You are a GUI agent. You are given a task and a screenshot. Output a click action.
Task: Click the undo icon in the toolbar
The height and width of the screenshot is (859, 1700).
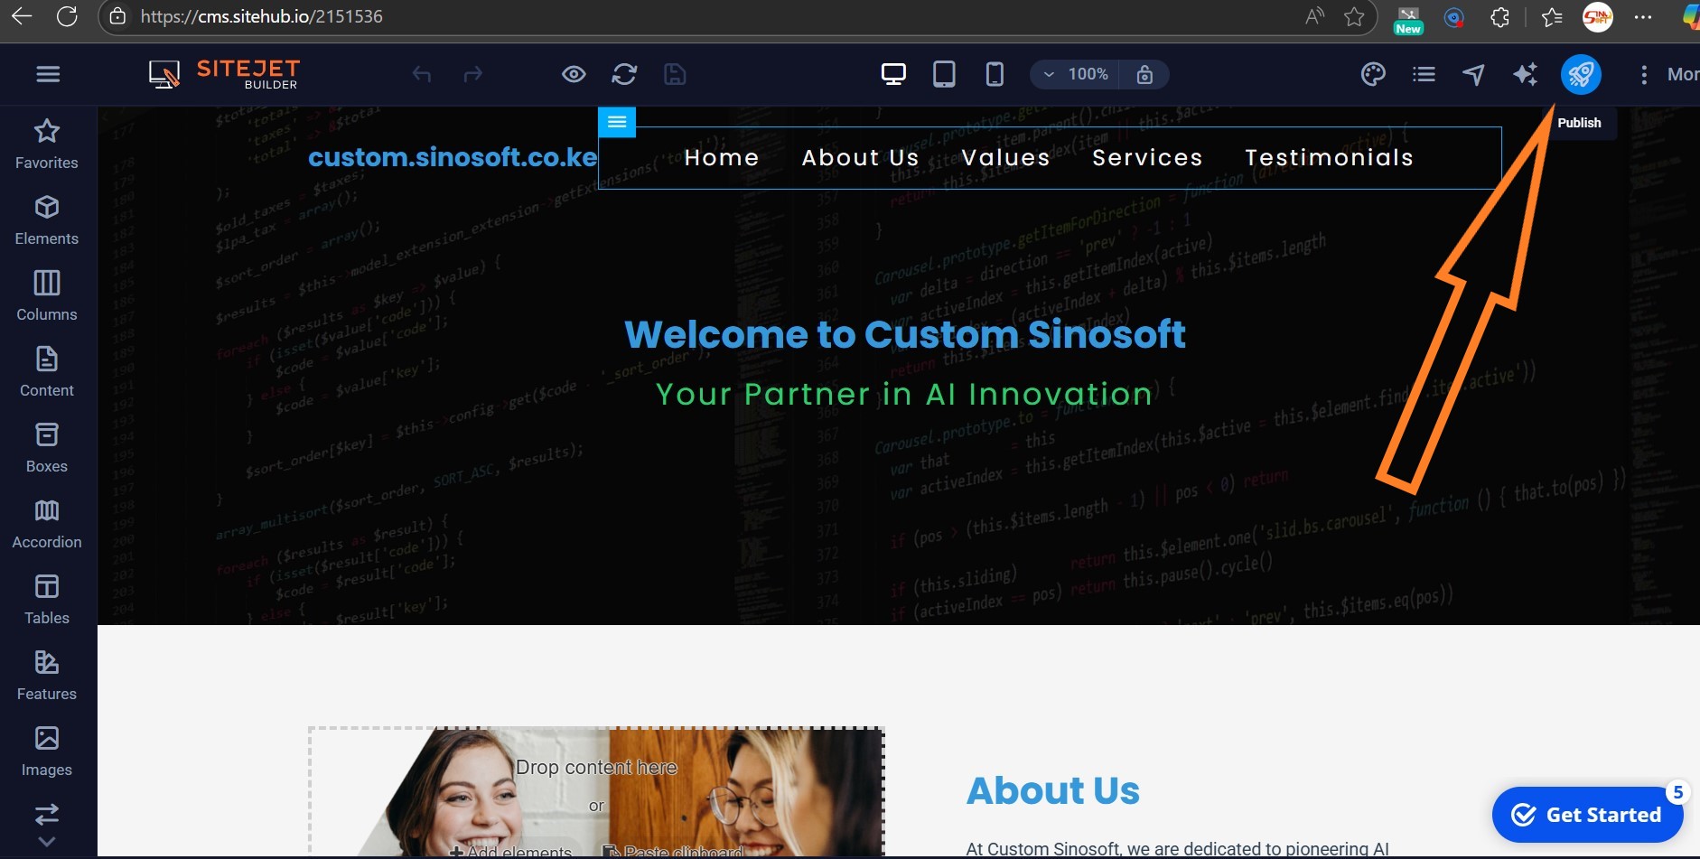[x=423, y=74]
